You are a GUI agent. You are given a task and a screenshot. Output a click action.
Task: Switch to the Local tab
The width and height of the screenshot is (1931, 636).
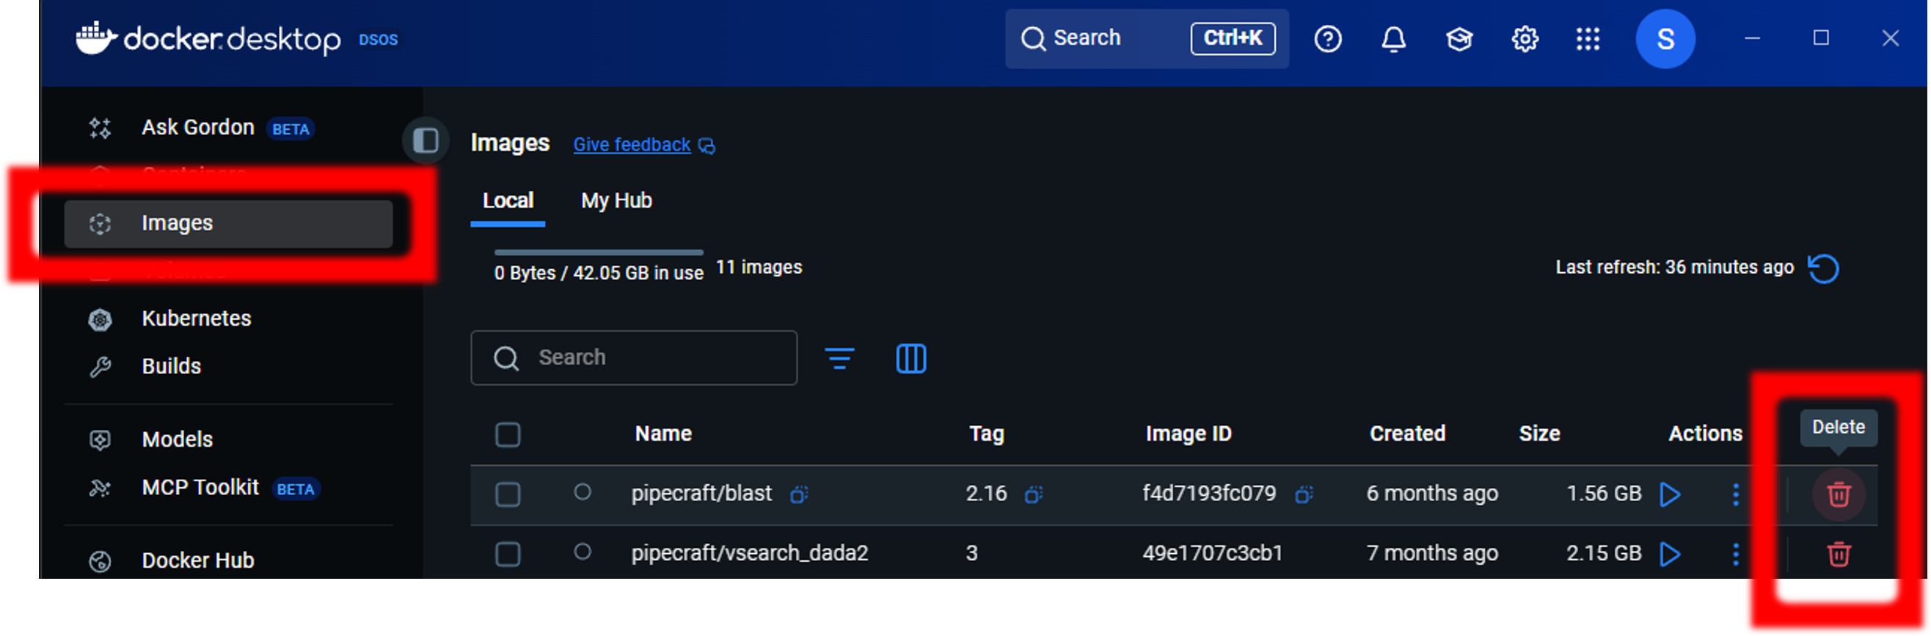tap(508, 201)
